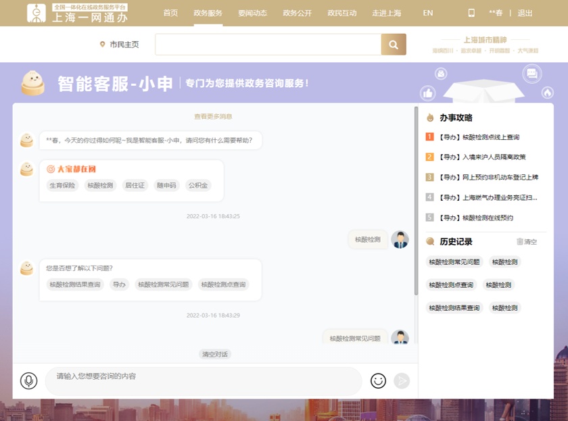The image size is (568, 421).
Task: Click the microphone voice input icon
Action: pos(28,380)
